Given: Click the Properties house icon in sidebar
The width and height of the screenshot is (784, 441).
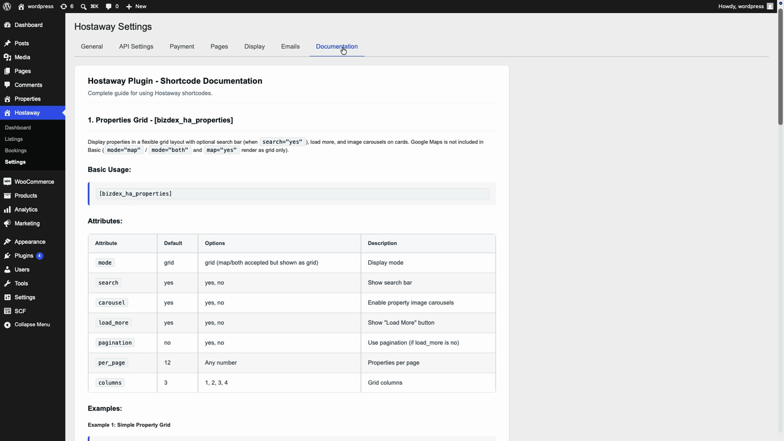Looking at the screenshot, I should (7, 99).
